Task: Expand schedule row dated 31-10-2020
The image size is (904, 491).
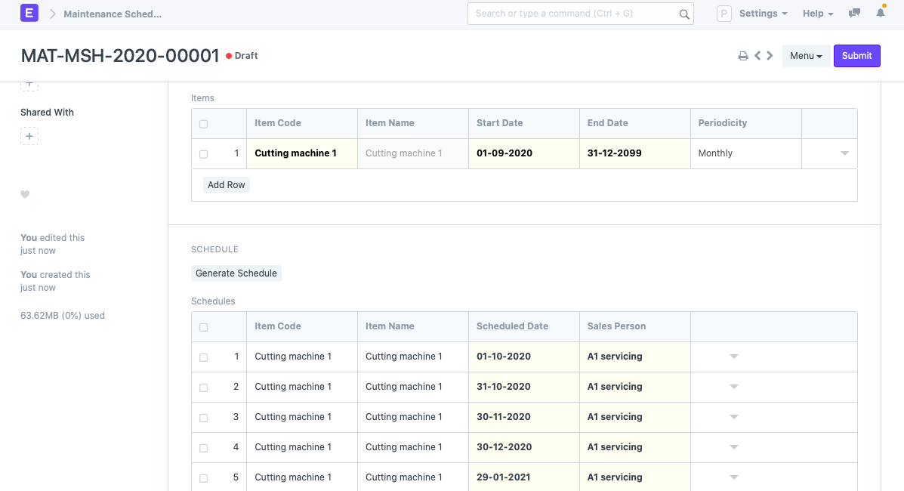Action: click(x=733, y=387)
